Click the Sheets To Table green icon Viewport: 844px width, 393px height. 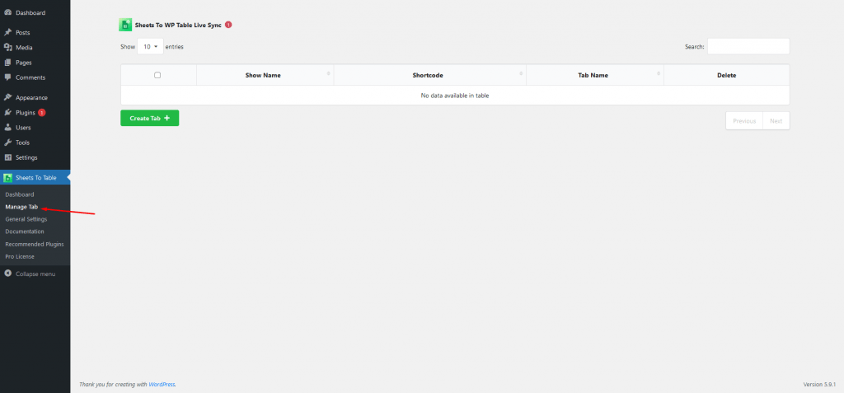[7, 178]
